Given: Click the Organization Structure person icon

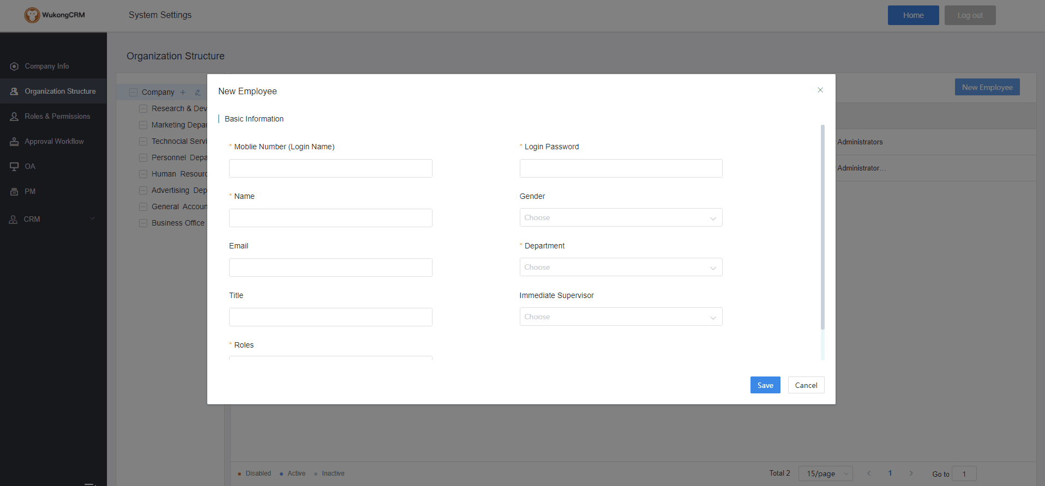Looking at the screenshot, I should 14,92.
